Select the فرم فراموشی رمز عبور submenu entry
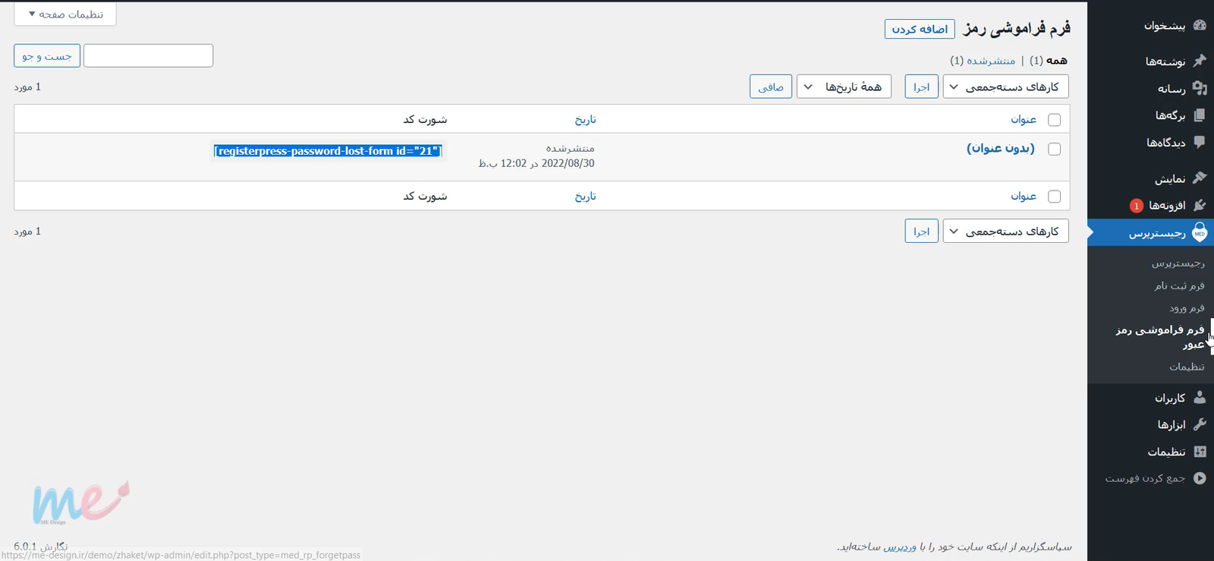Image resolution: width=1214 pixels, height=561 pixels. (x=1161, y=336)
